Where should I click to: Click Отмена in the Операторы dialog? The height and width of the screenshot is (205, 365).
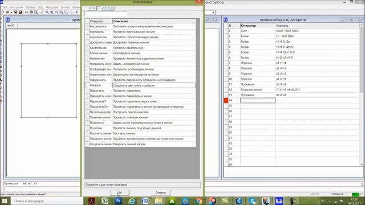click(x=161, y=192)
